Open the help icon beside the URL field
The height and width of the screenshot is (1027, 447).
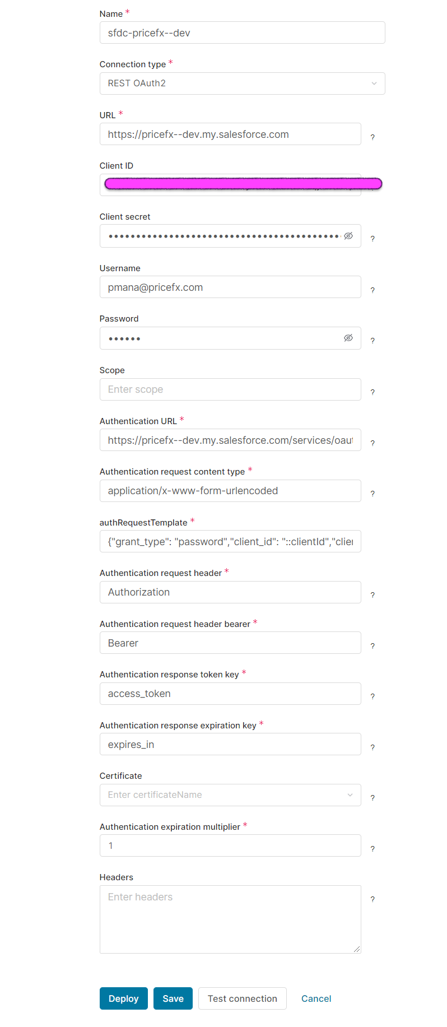point(372,137)
